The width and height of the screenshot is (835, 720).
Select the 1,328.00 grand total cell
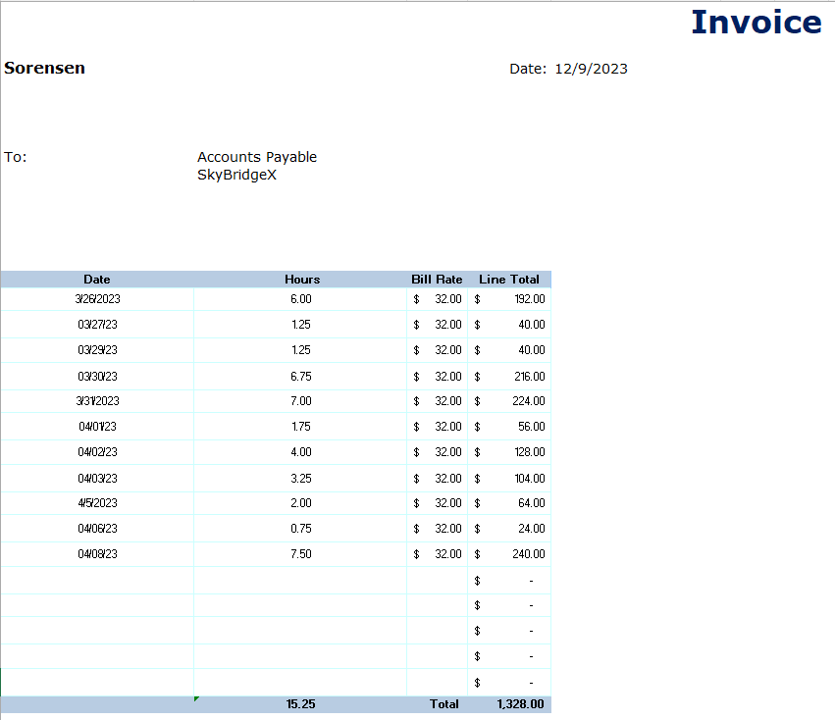click(x=518, y=704)
